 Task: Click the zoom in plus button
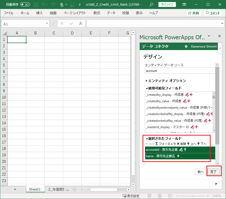point(208,196)
